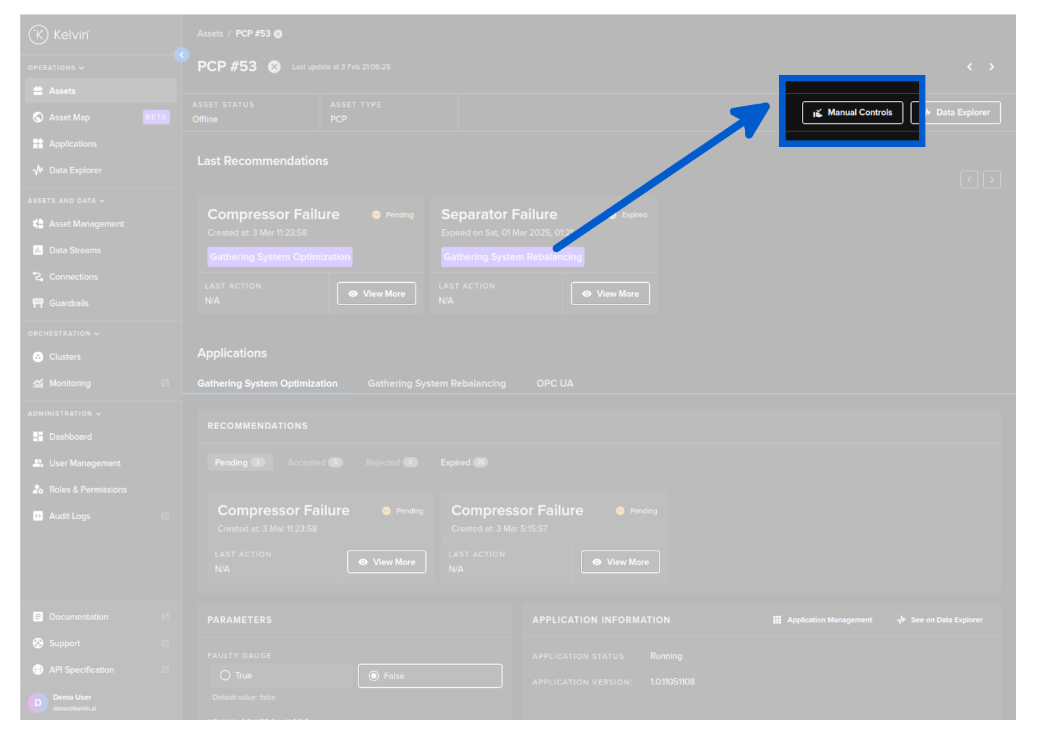Select True for Faulty Gauge
Image resolution: width=1037 pixels, height=735 pixels.
click(x=226, y=675)
